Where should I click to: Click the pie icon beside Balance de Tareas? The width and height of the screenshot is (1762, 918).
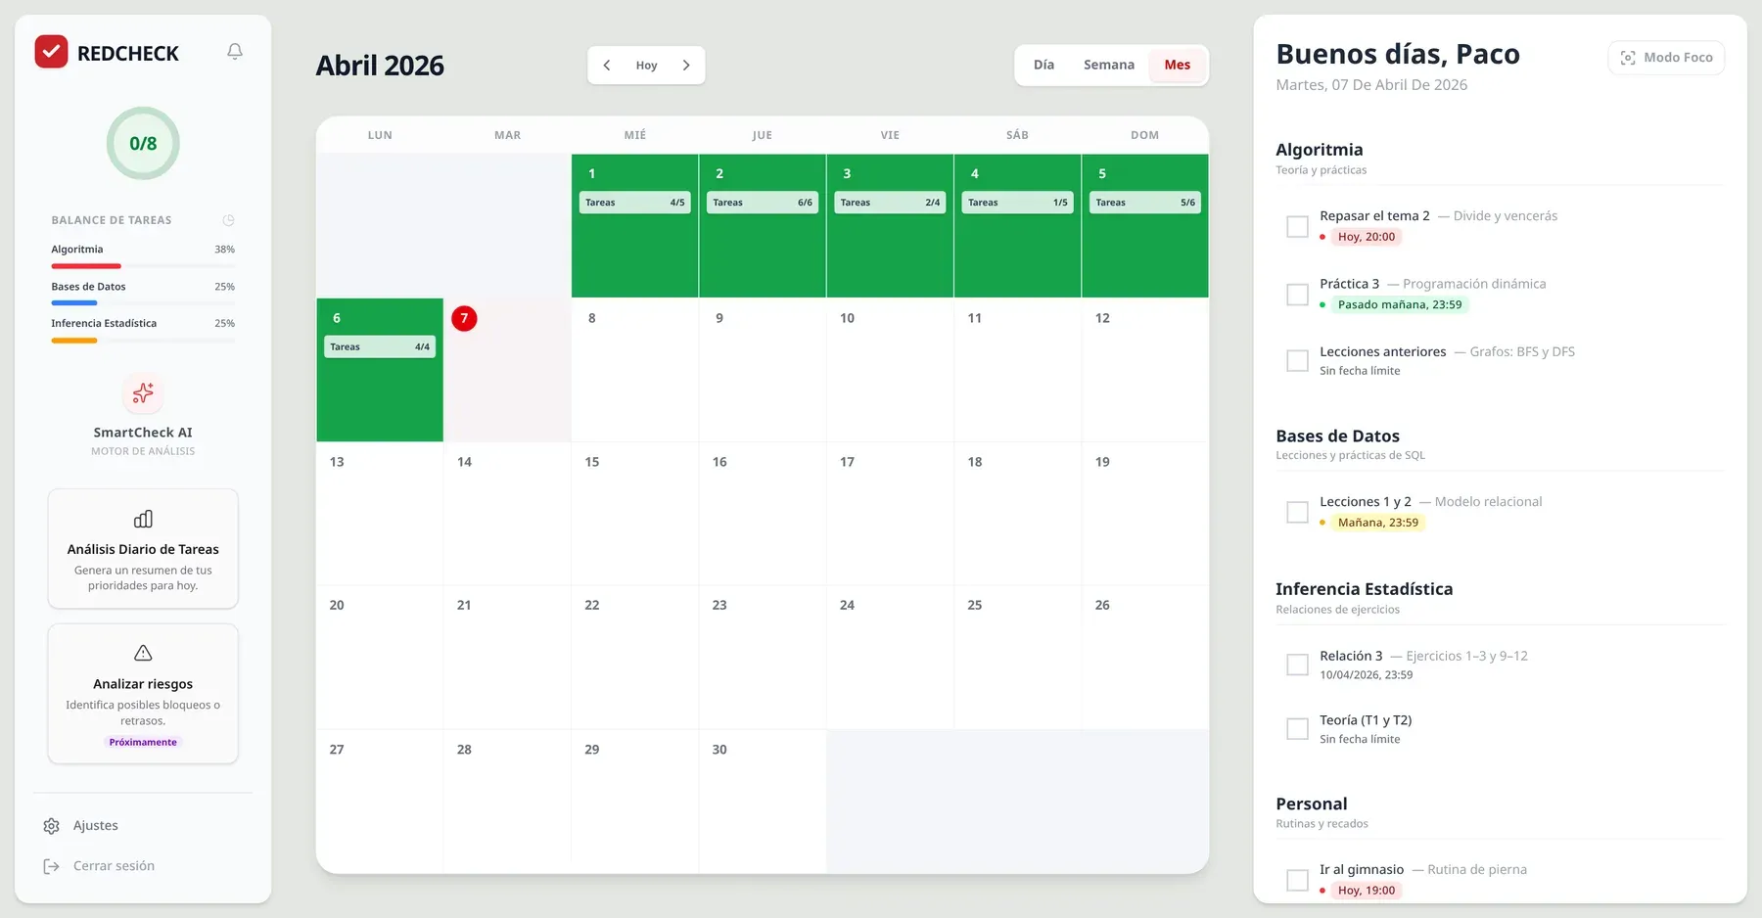pos(228,220)
